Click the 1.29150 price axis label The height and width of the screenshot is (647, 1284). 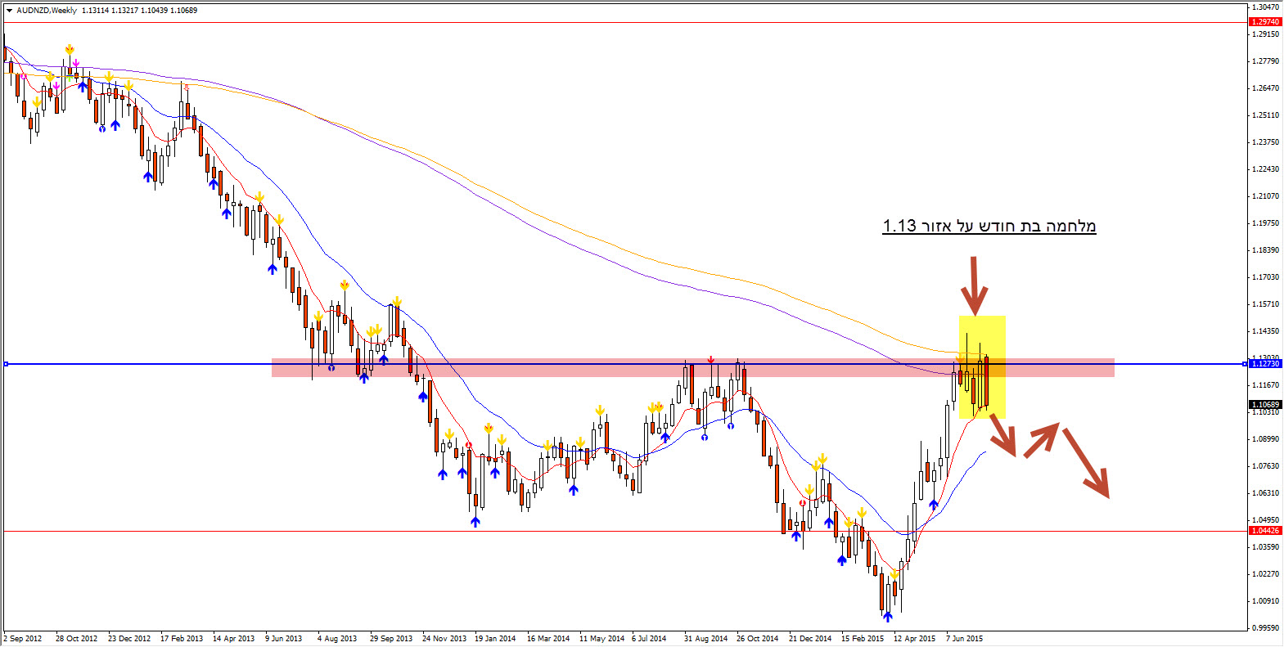pos(1265,34)
